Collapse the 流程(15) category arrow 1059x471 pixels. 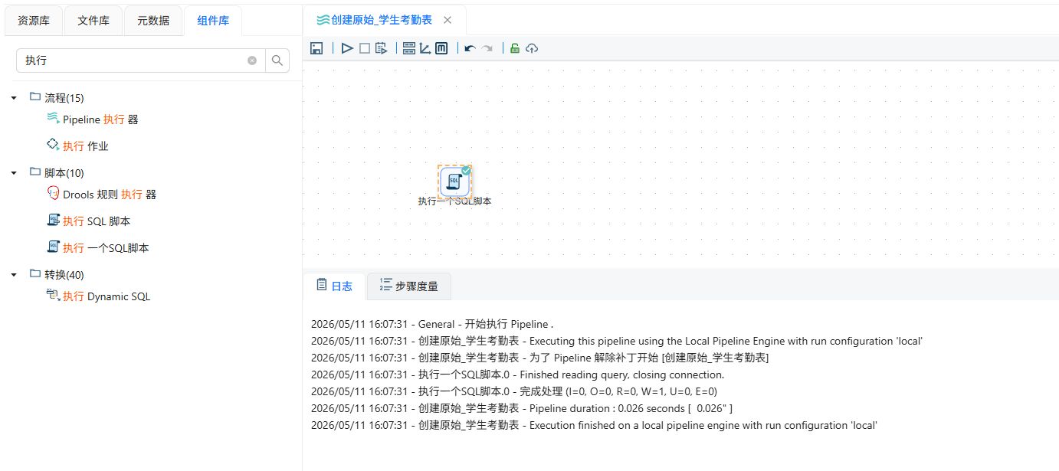14,98
